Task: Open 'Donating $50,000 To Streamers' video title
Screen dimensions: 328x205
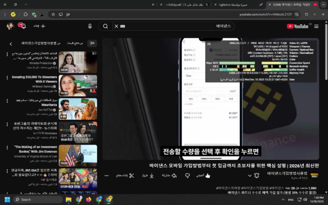Action: pos(35,79)
